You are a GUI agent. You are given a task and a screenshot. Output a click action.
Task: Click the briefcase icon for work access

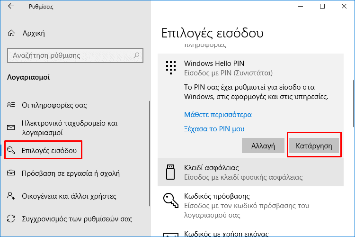11,173
